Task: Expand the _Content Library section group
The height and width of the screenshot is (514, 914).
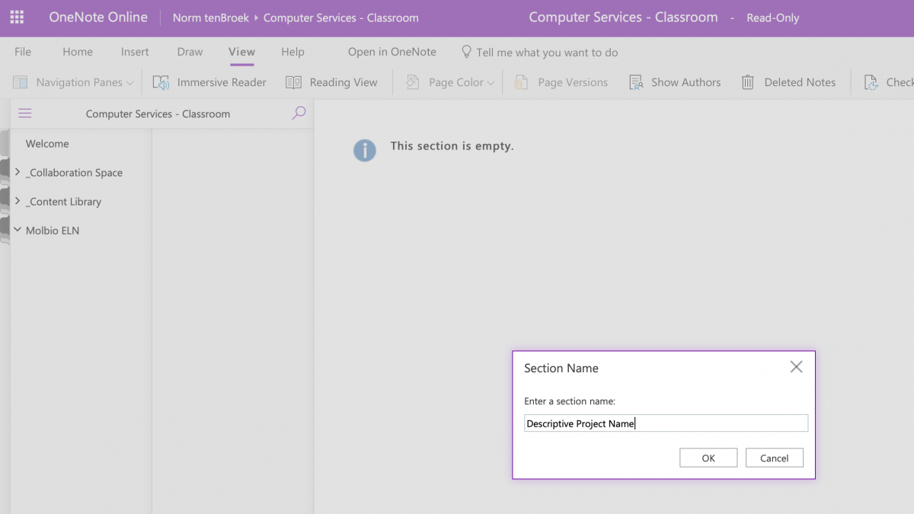Action: [18, 201]
